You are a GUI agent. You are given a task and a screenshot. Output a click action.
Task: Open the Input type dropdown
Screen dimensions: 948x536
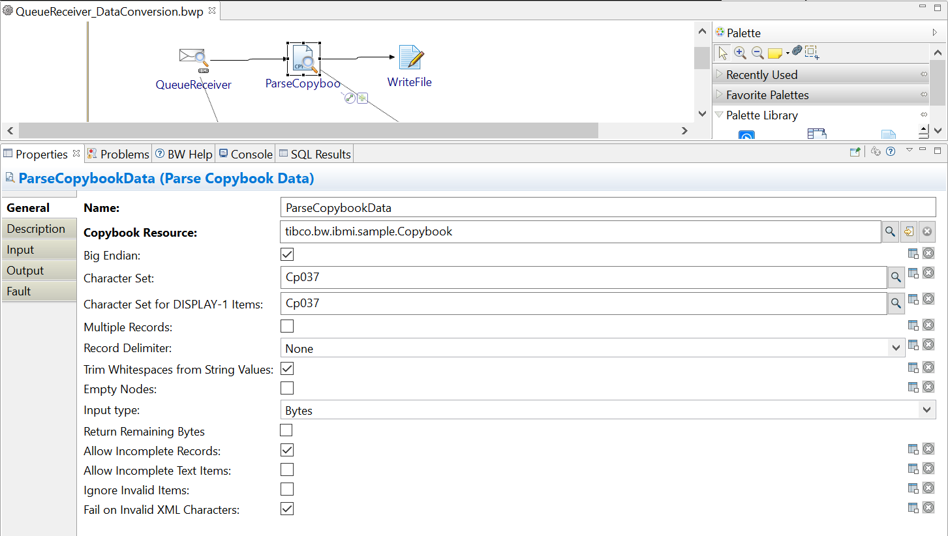926,410
